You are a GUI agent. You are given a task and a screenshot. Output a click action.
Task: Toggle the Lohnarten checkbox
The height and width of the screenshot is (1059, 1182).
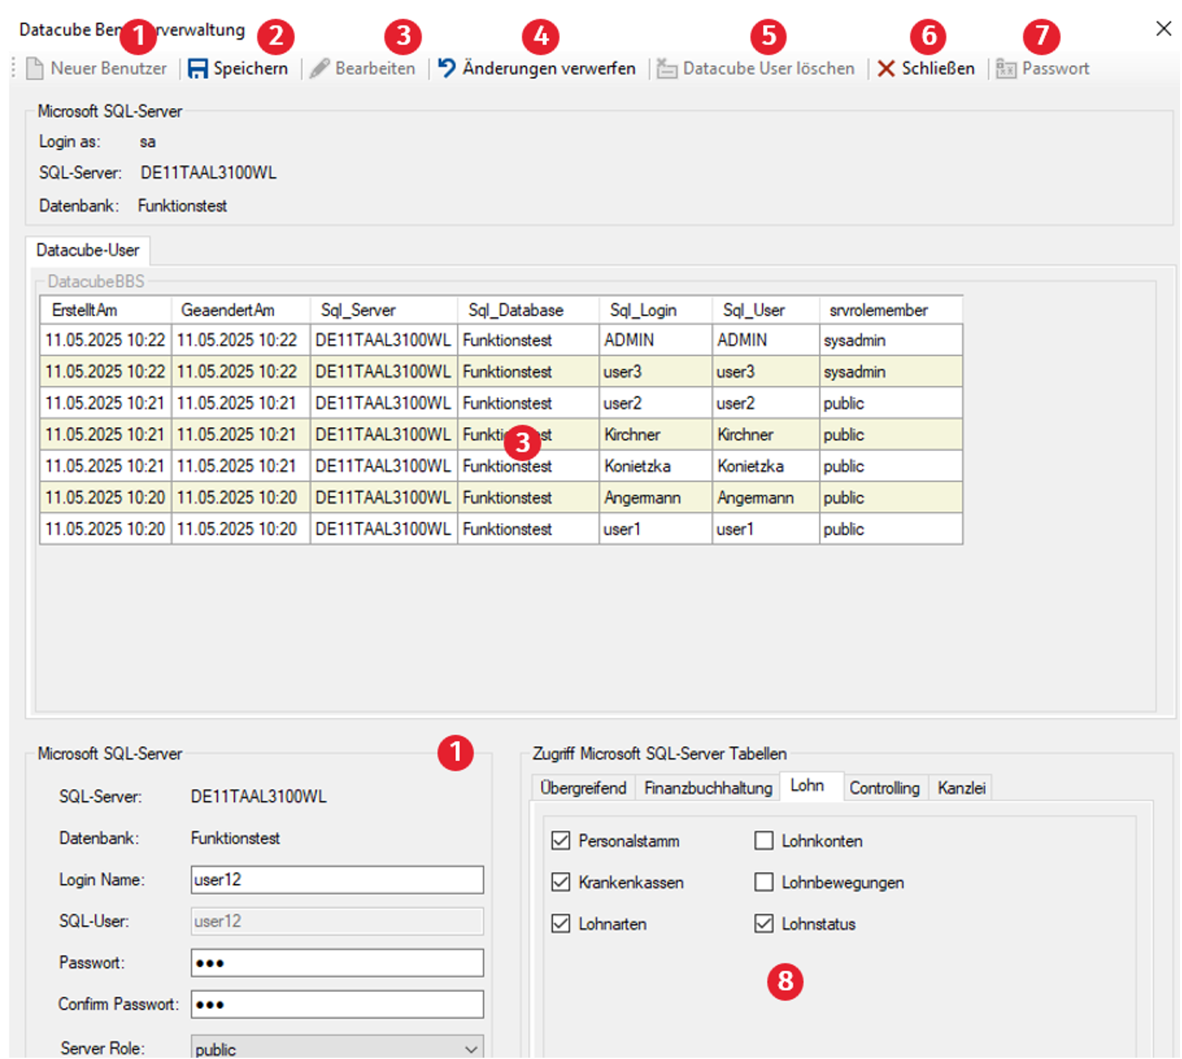(561, 924)
